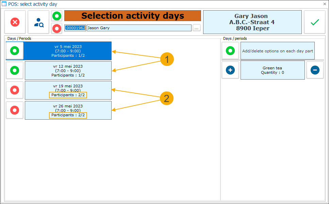
Task: Toggle red status for vr 26 mei 2023
Action: coord(15,110)
